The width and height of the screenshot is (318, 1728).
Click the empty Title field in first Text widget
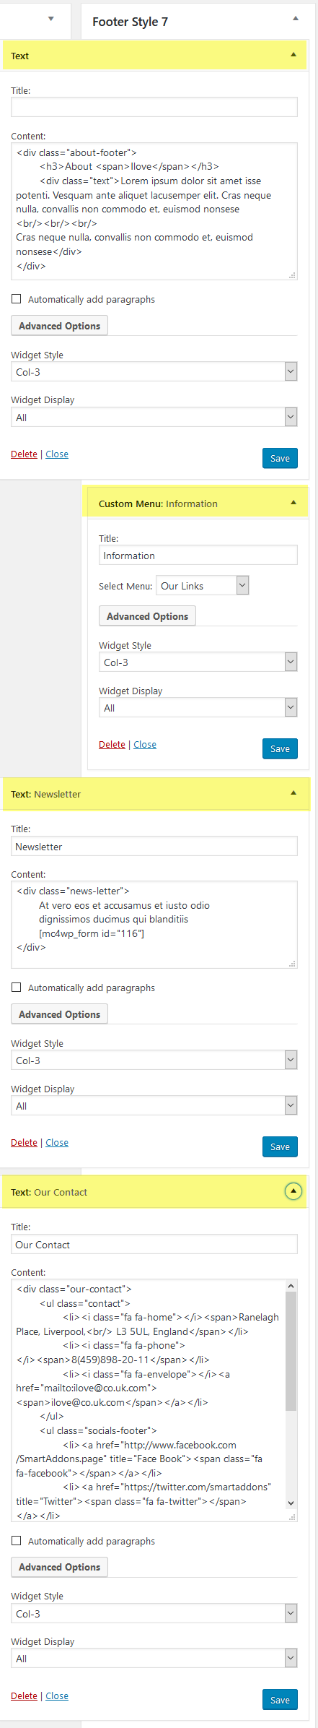coord(154,107)
